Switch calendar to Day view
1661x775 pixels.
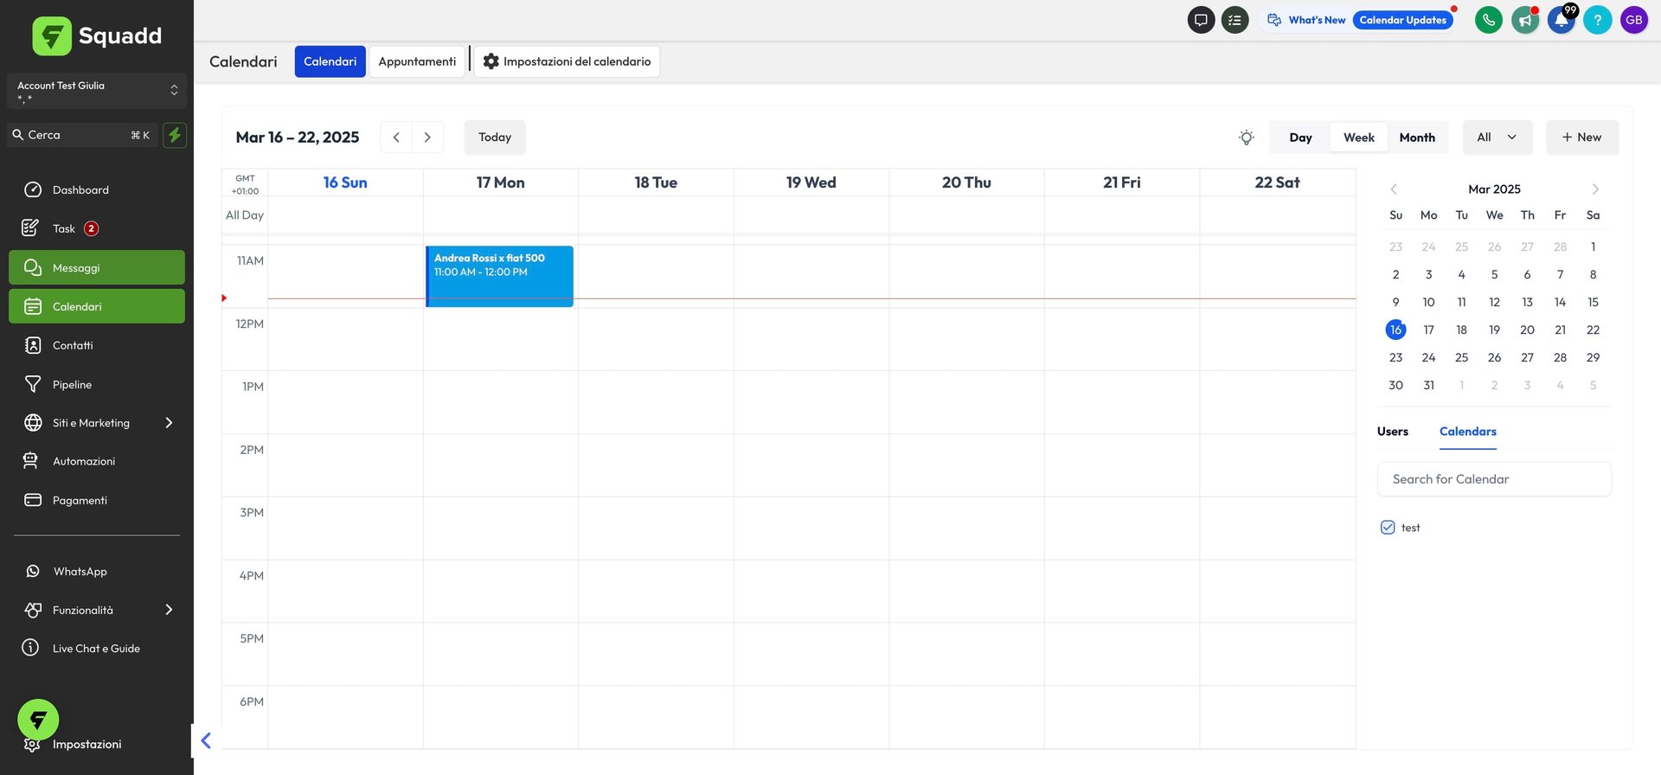pos(1300,138)
